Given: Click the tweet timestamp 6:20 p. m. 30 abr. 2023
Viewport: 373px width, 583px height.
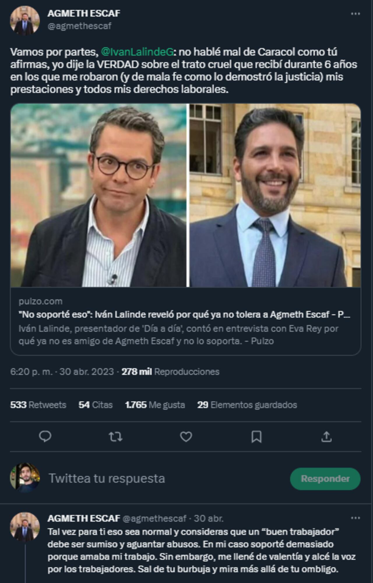Looking at the screenshot, I should coord(62,372).
